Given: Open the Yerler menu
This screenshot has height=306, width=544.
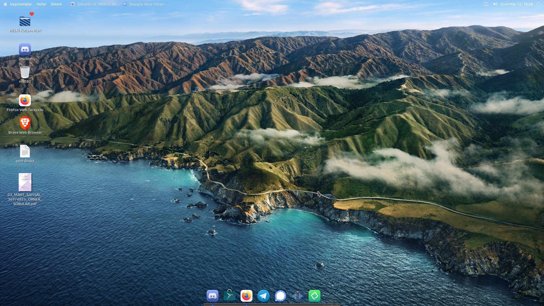Looking at the screenshot, I should tap(41, 4).
